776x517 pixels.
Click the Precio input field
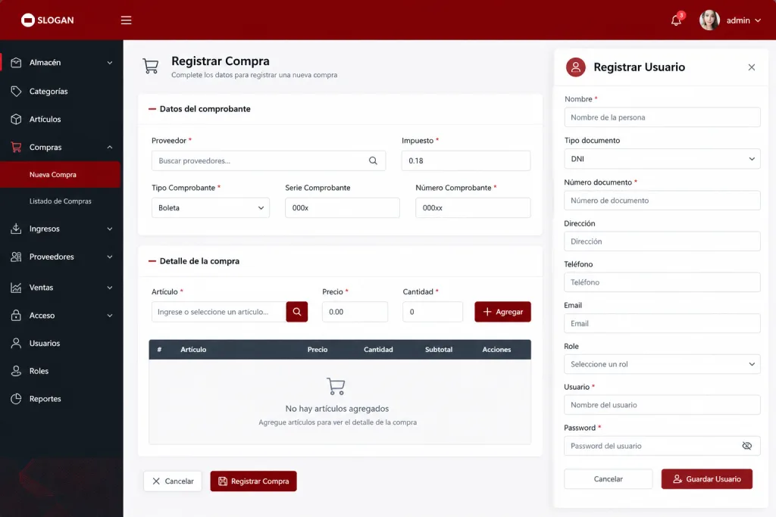point(355,312)
